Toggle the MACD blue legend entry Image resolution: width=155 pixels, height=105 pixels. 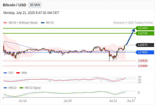point(10,88)
